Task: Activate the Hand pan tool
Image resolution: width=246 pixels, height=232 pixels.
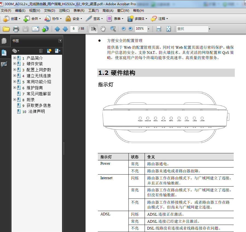Action: pos(103,29)
